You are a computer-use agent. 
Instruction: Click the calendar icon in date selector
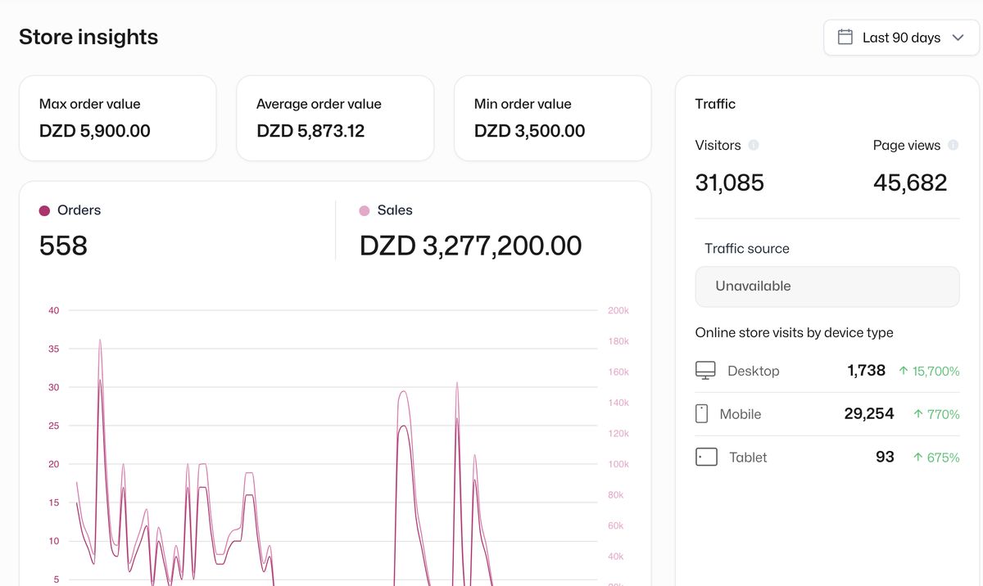845,37
